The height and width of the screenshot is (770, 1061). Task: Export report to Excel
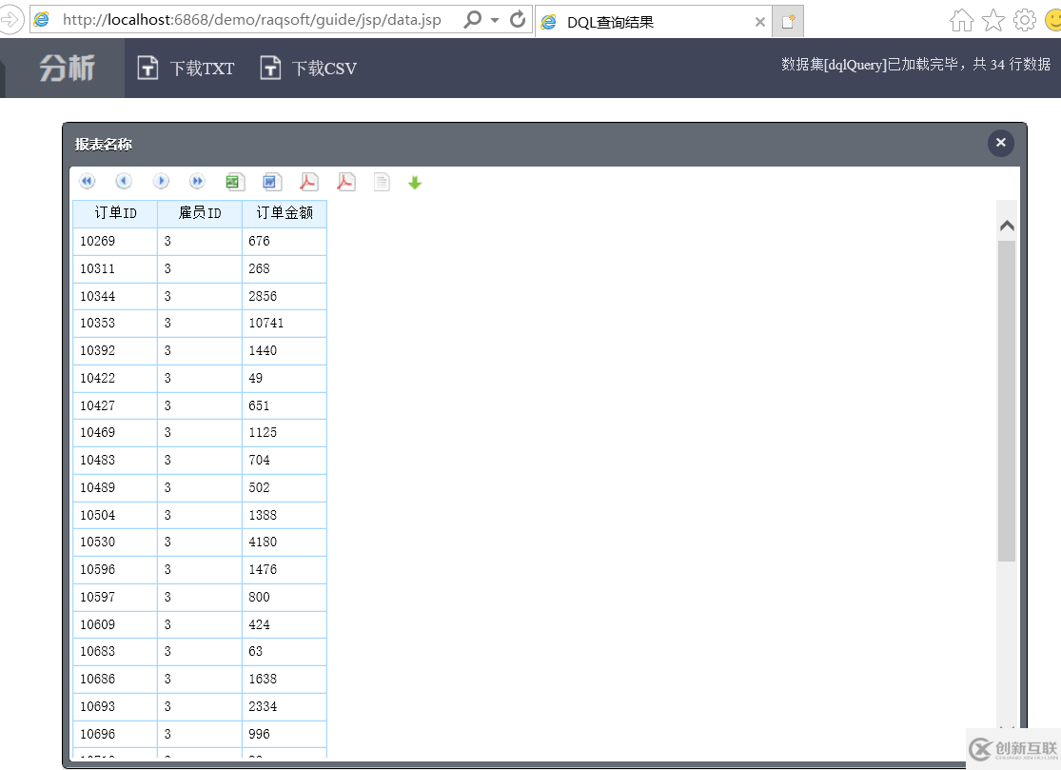(235, 182)
